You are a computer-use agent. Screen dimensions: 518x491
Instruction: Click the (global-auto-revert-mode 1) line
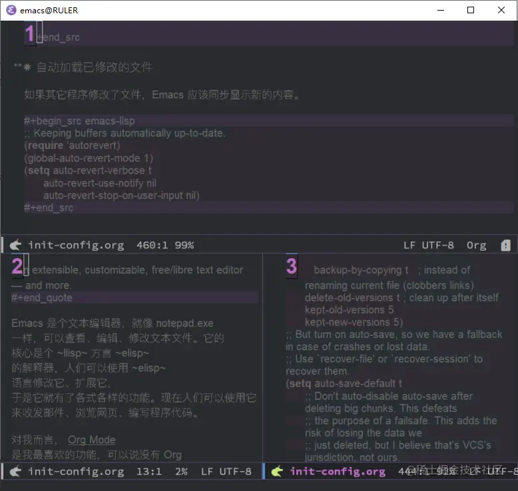89,158
